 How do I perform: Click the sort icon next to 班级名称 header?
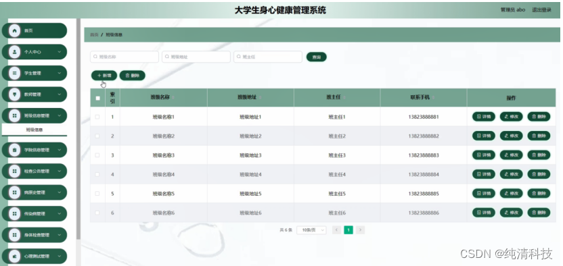click(173, 97)
